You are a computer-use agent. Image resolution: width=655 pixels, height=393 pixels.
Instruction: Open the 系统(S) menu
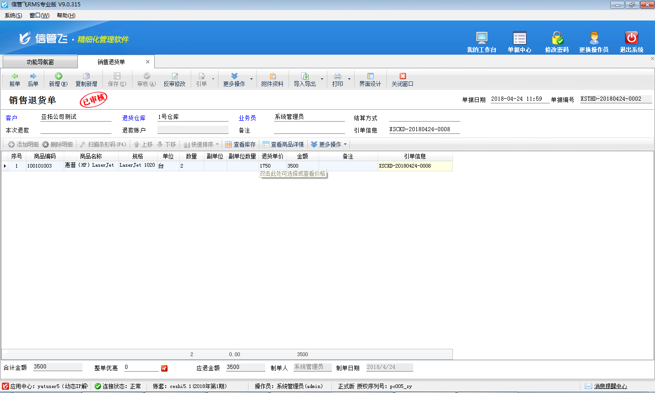13,15
